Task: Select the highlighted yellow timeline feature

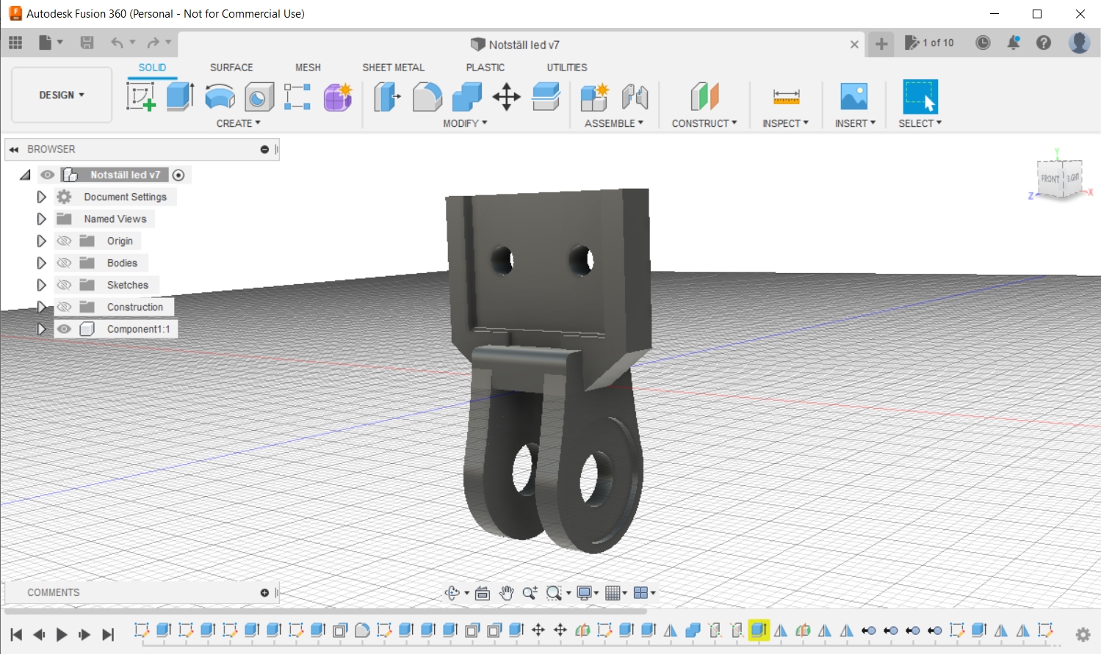Action: click(x=759, y=630)
